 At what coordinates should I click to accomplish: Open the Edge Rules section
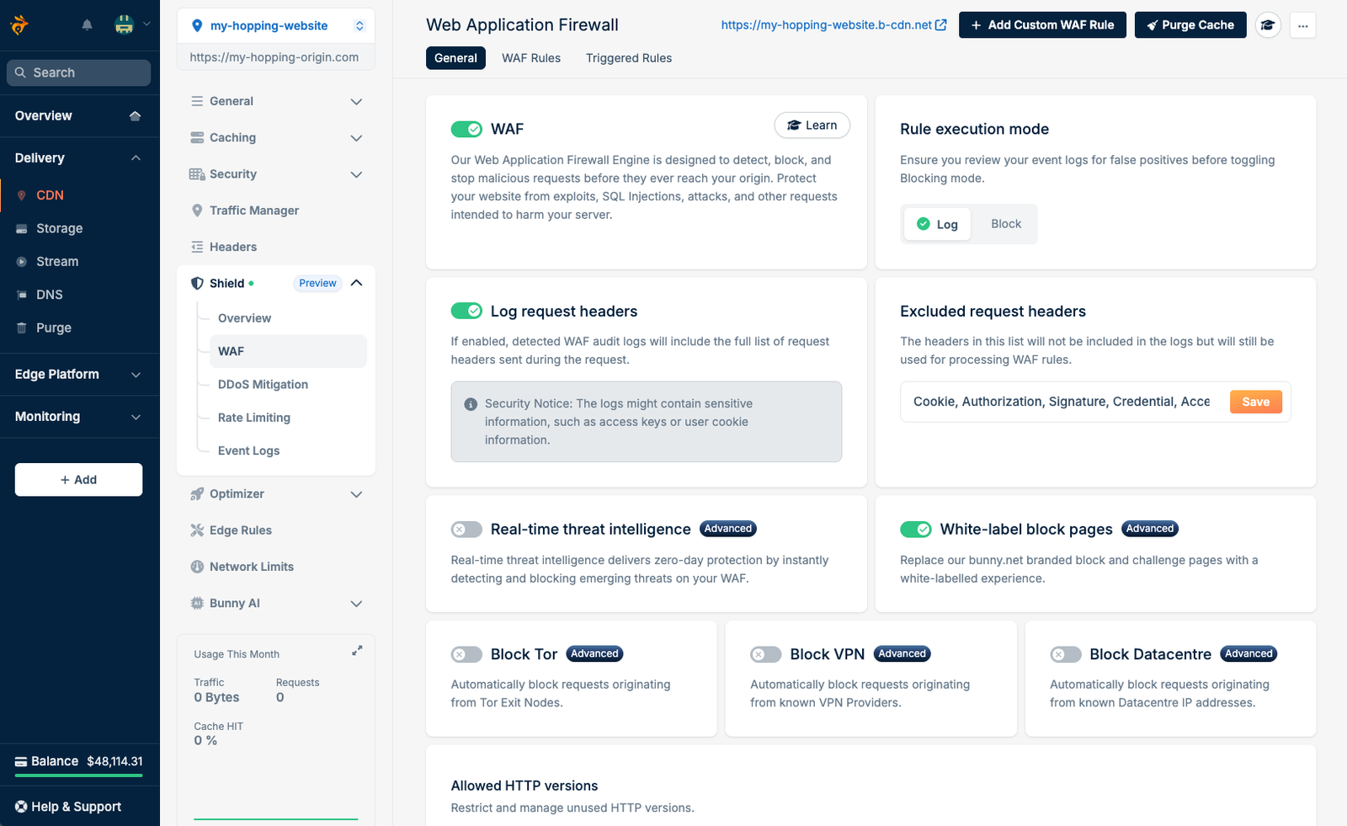tap(241, 530)
